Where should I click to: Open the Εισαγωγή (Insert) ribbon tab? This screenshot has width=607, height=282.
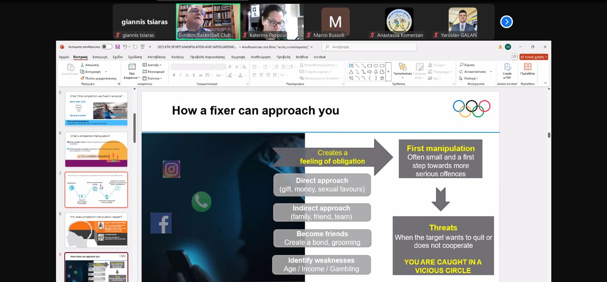click(x=100, y=57)
